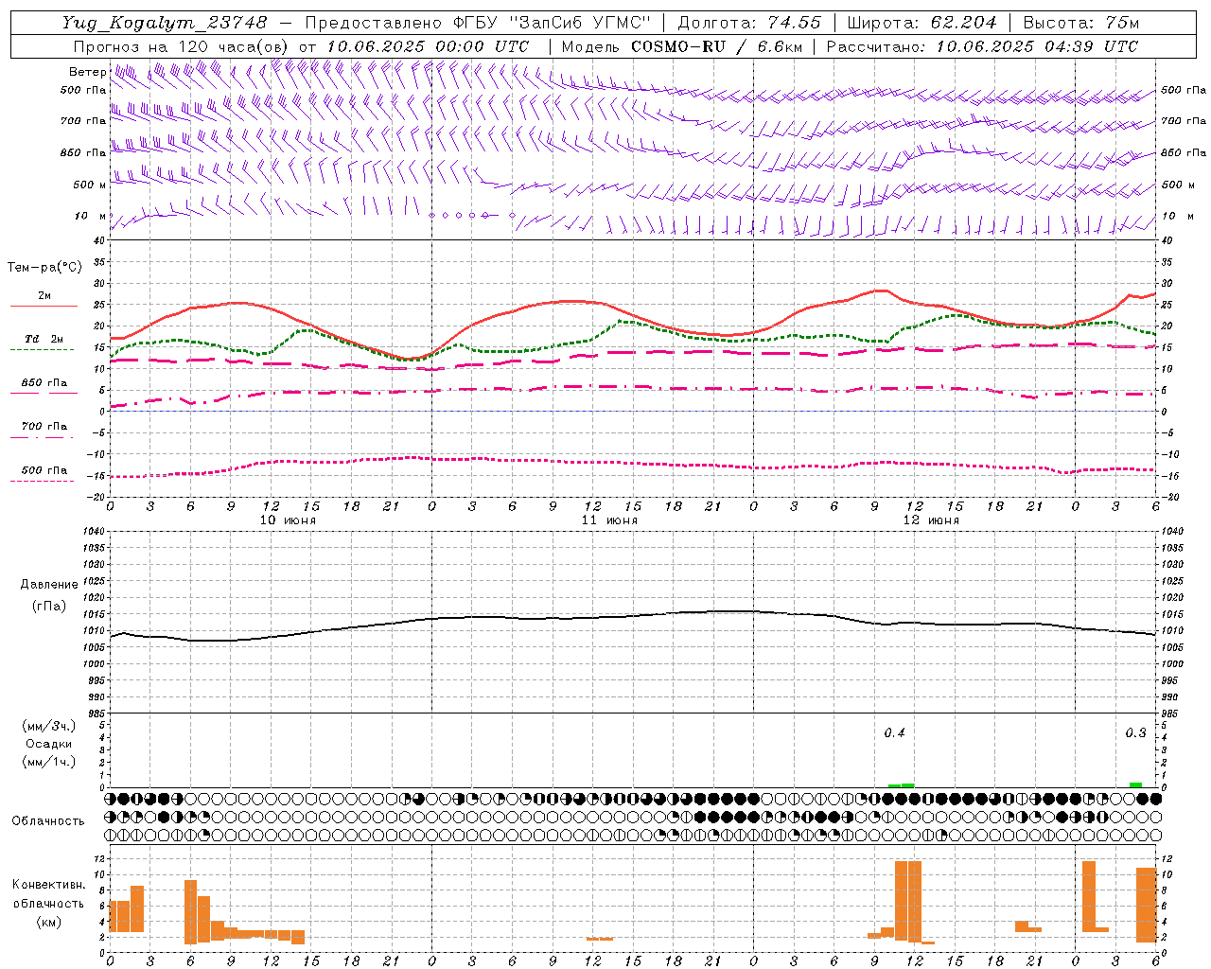1211x969 pixels.
Task: Click the '(км)' convective height unit label
Action: pyautogui.click(x=48, y=922)
